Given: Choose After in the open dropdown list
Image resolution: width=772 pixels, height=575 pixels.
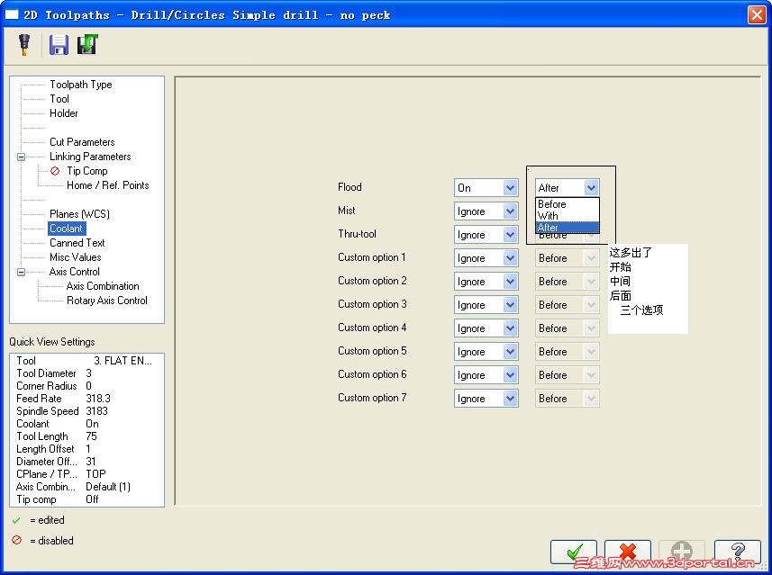Looking at the screenshot, I should (x=568, y=228).
